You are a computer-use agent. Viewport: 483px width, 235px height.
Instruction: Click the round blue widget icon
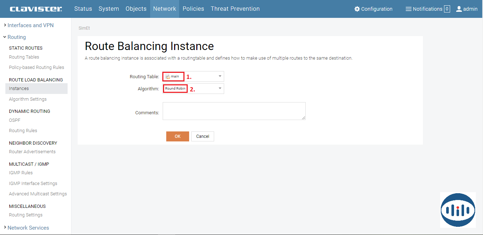[458, 210]
